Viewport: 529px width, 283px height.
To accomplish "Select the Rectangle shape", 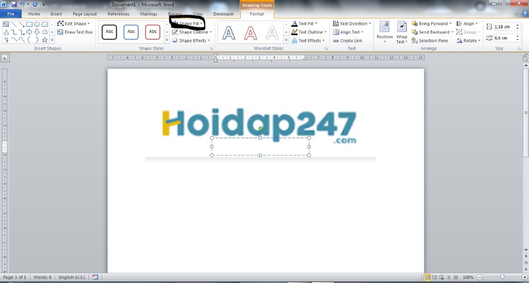I will pyautogui.click(x=29, y=24).
